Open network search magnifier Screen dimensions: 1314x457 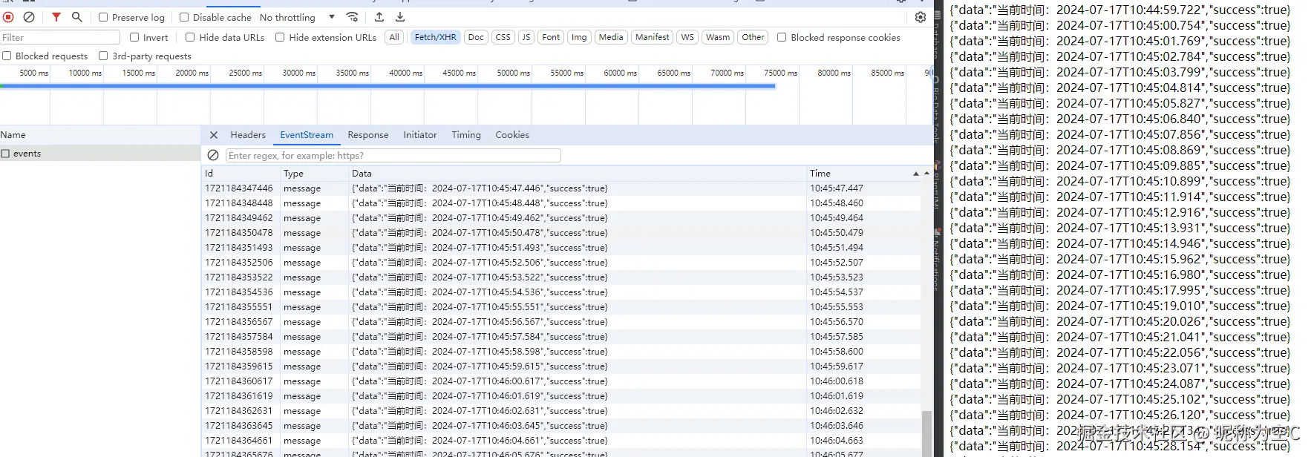click(x=76, y=17)
